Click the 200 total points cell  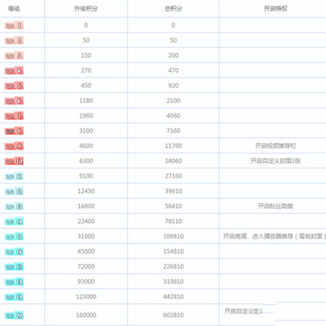pos(174,56)
